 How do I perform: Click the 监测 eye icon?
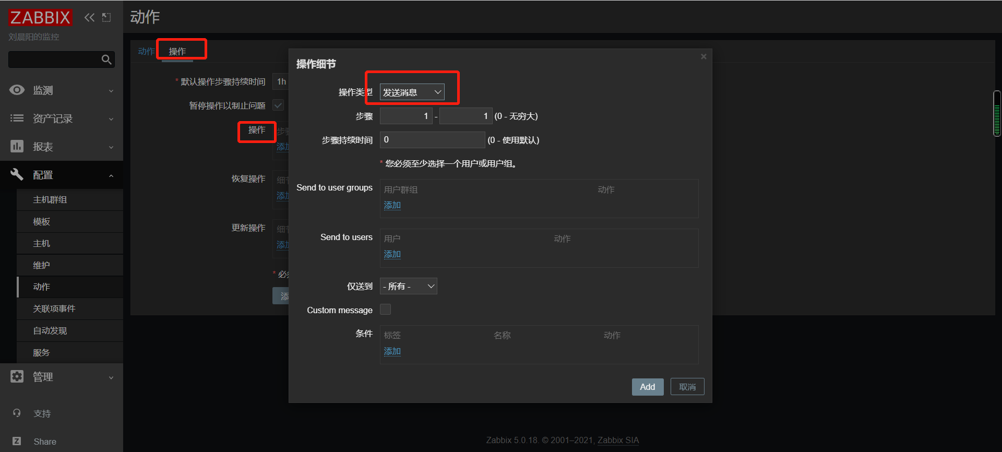17,90
